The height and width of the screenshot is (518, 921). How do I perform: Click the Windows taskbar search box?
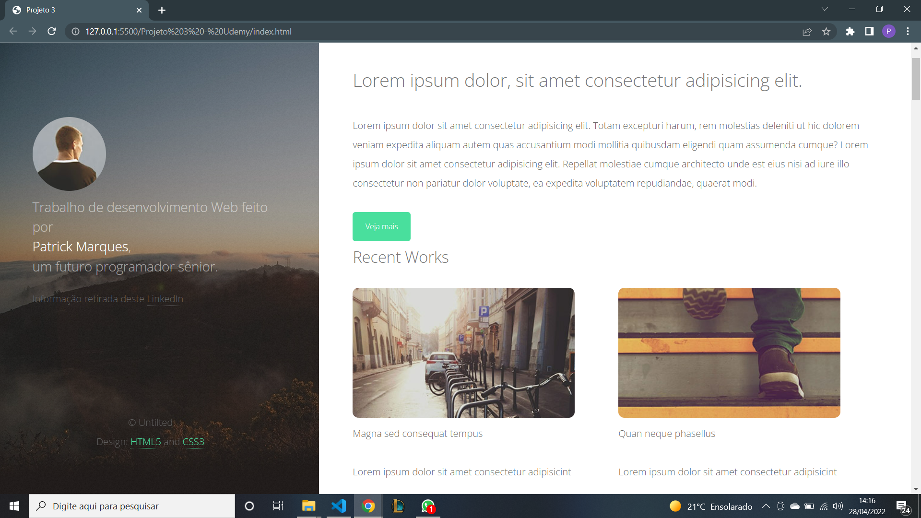pos(132,506)
